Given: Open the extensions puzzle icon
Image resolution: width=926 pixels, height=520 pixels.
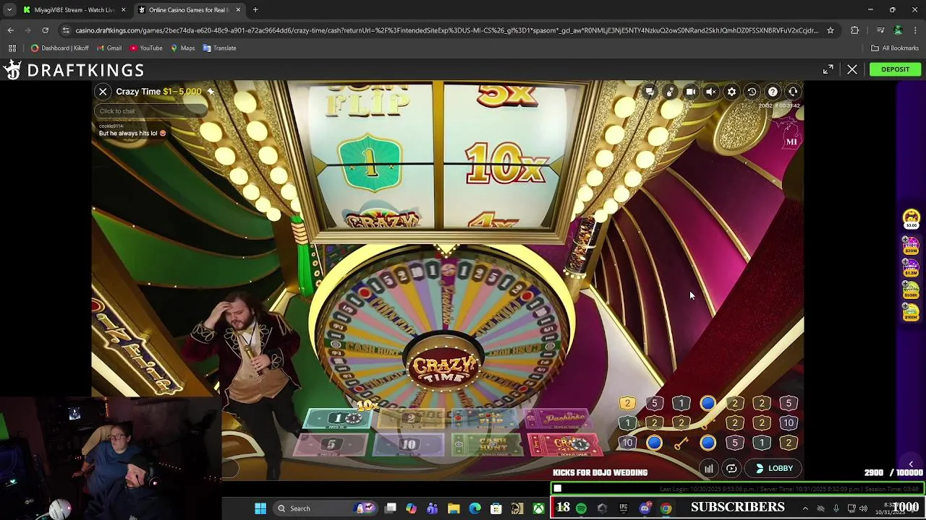Looking at the screenshot, I should (x=855, y=30).
